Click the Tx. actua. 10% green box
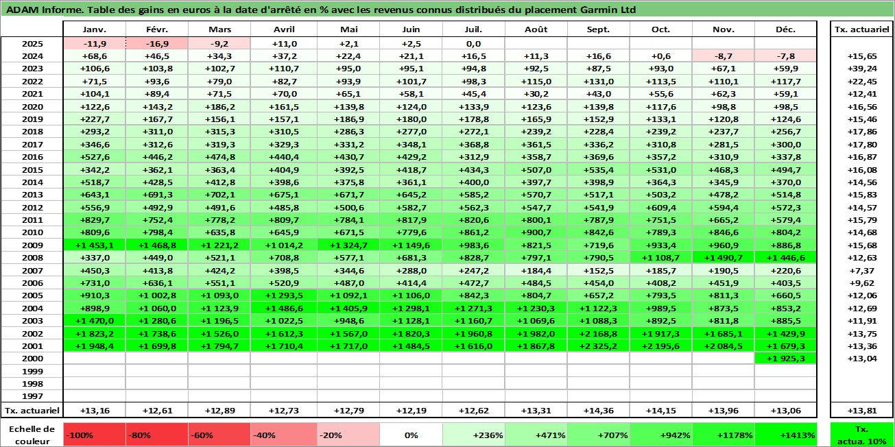895x447 pixels. click(x=862, y=435)
